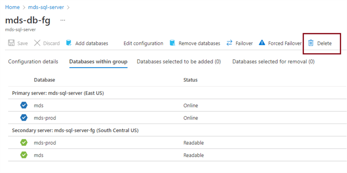Screen dimensions: 347x173
Task: Go to Home breadcrumb link
Action: [x=12, y=7]
